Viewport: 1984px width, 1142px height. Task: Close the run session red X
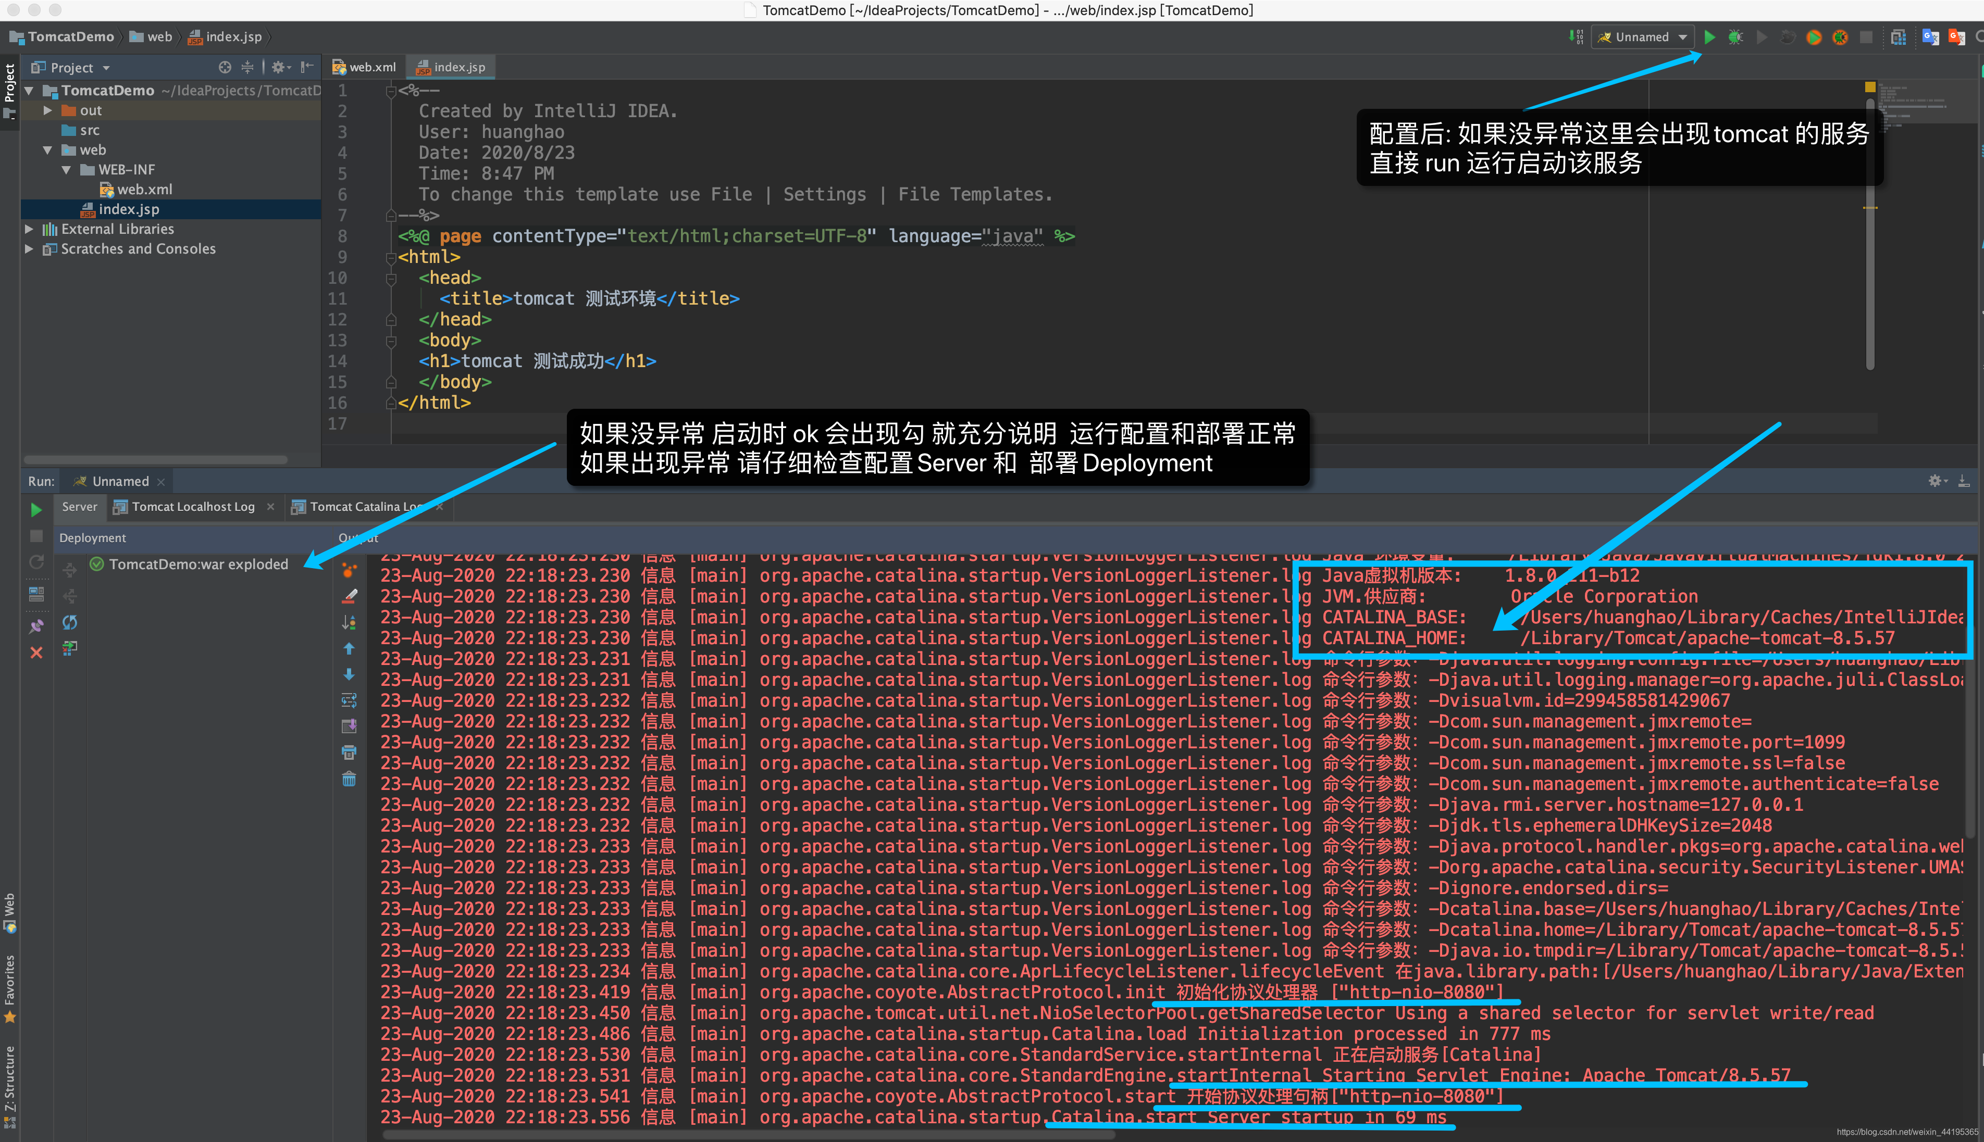[36, 652]
